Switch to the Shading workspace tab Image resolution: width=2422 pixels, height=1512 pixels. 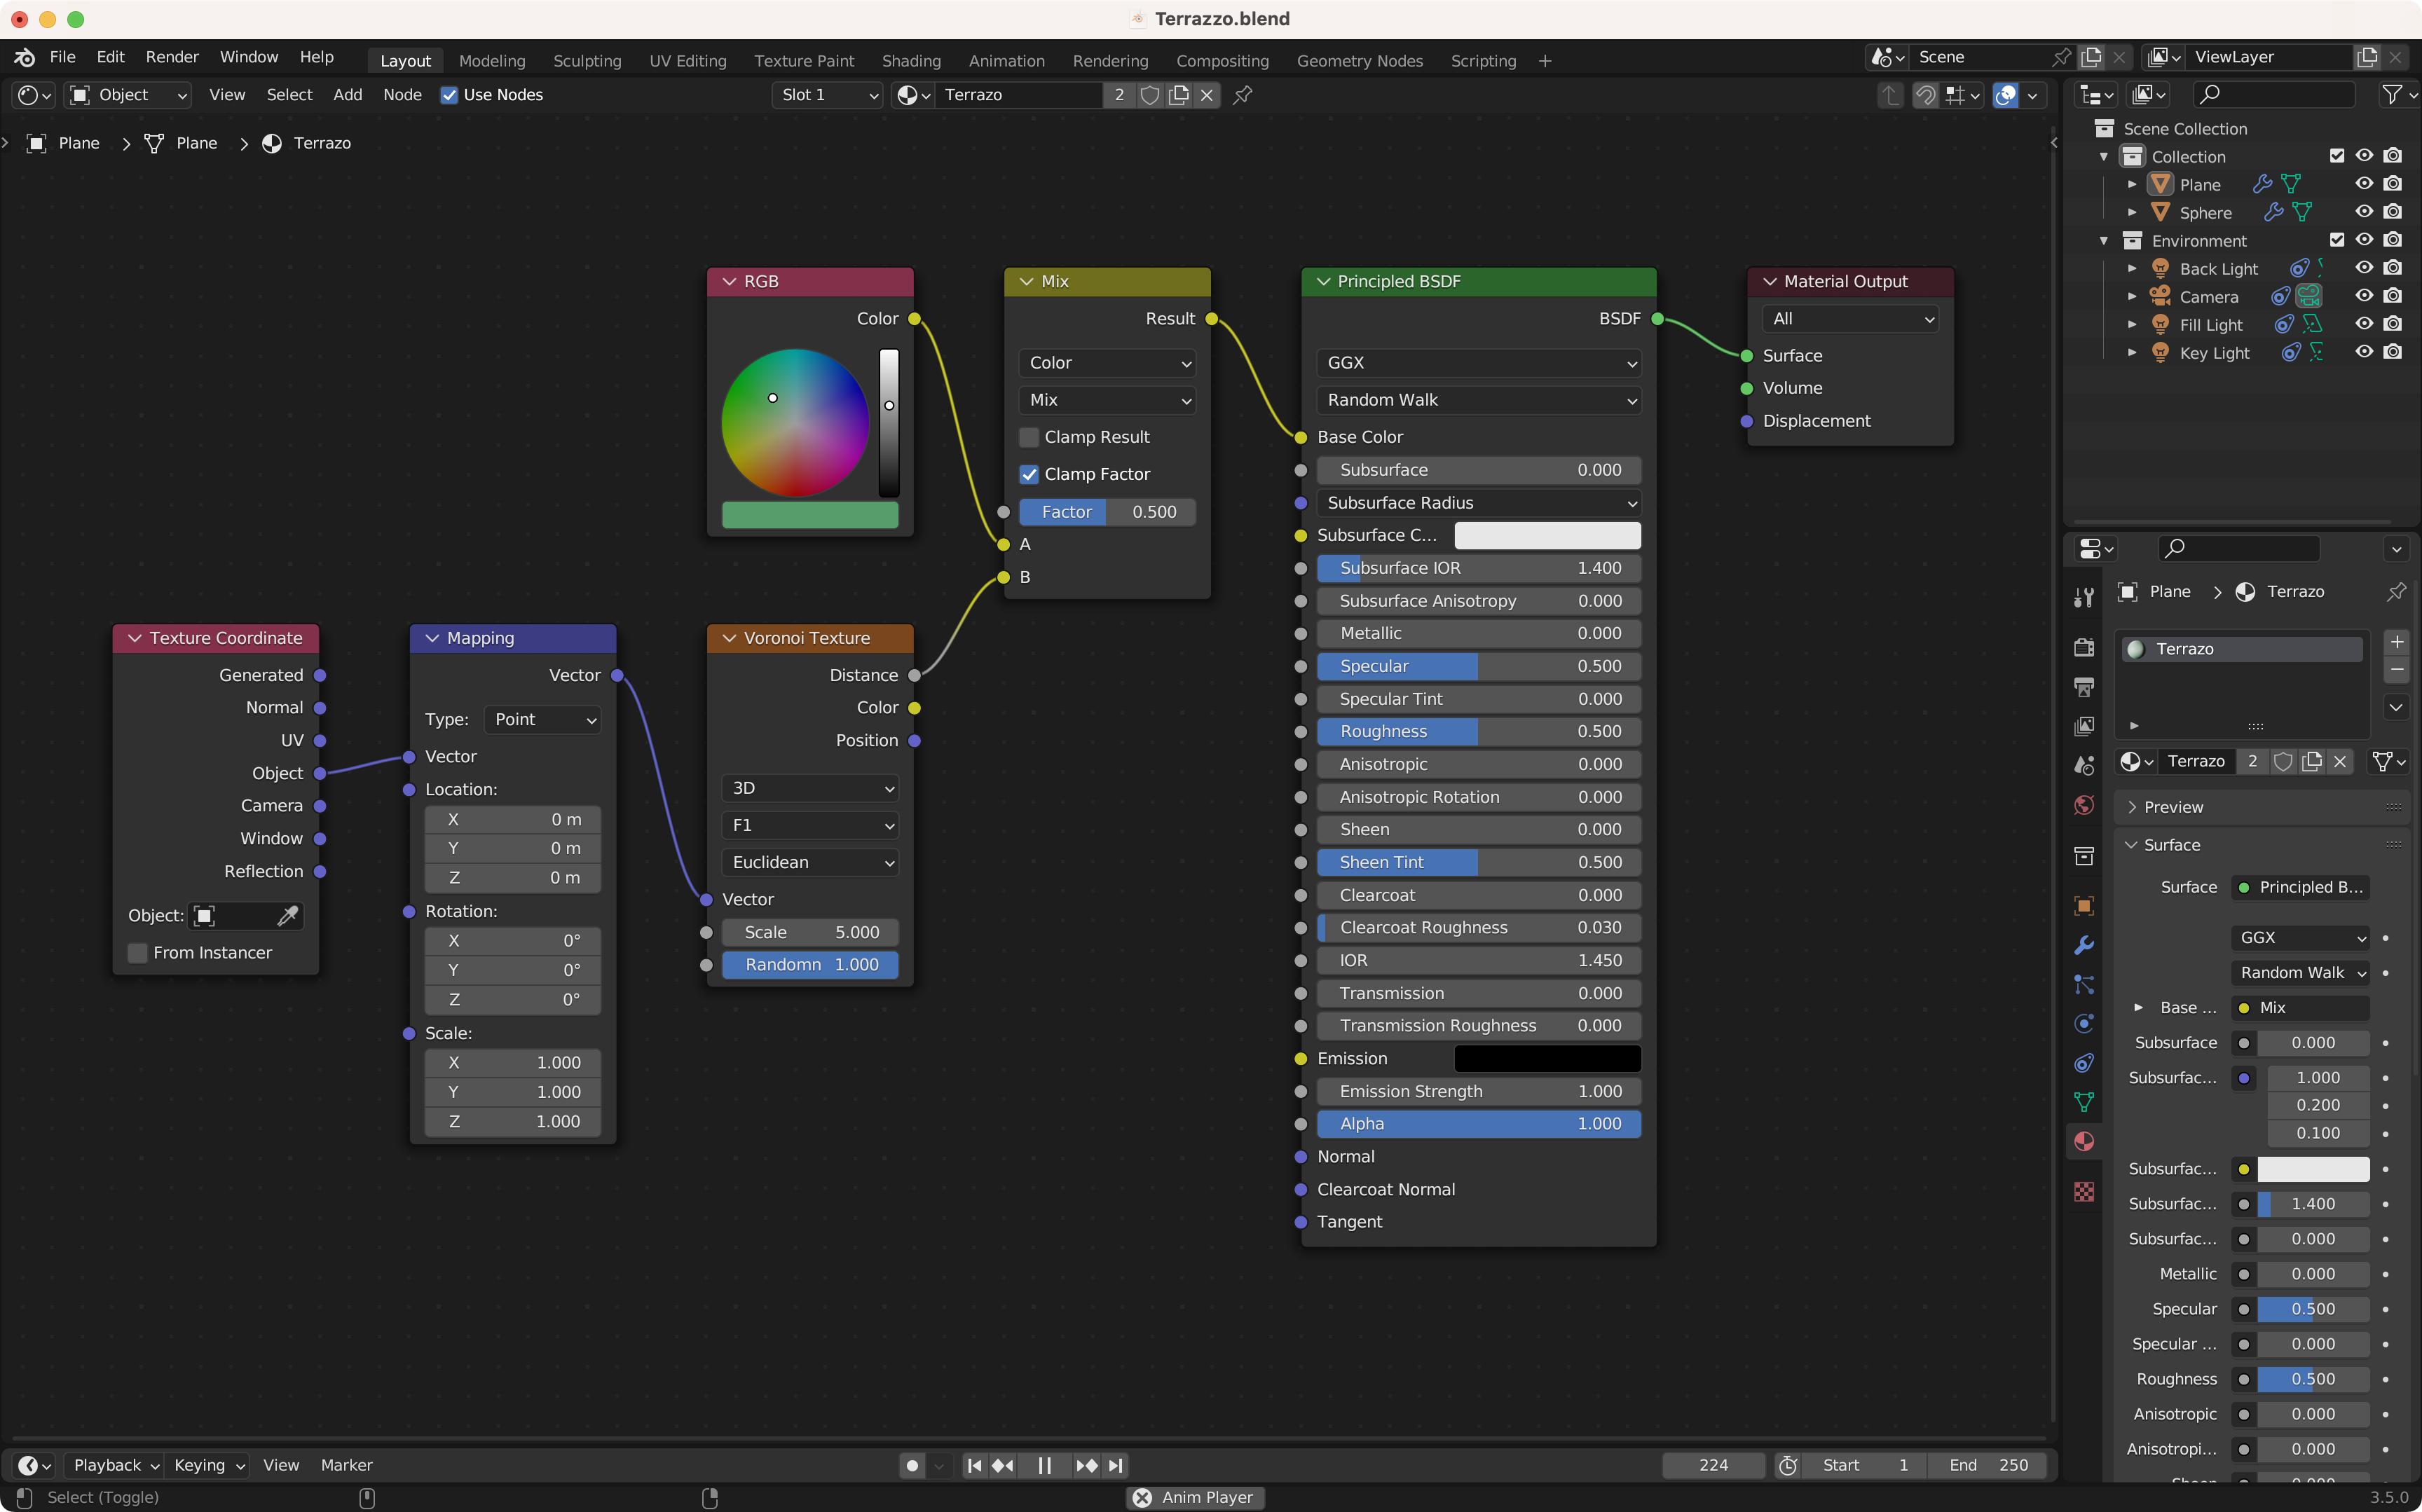tap(911, 61)
